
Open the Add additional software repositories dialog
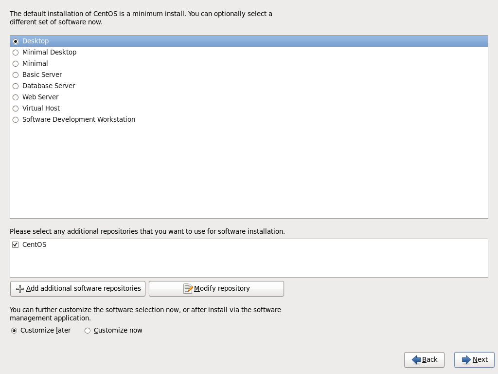click(x=77, y=288)
